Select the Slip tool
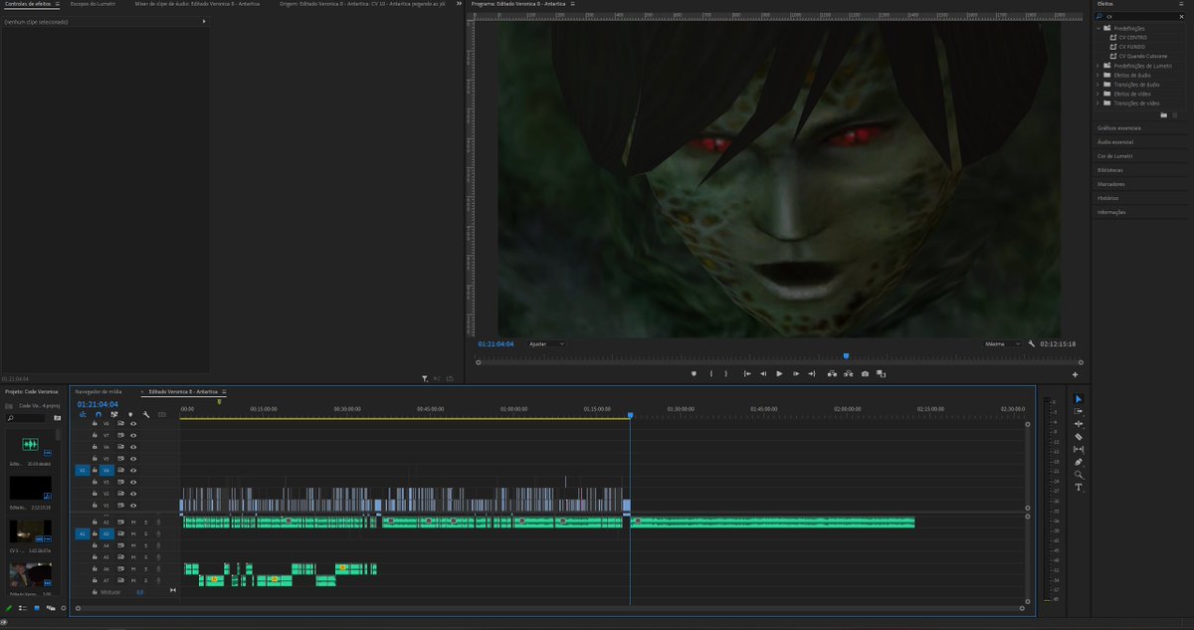1194x630 pixels. click(1079, 449)
